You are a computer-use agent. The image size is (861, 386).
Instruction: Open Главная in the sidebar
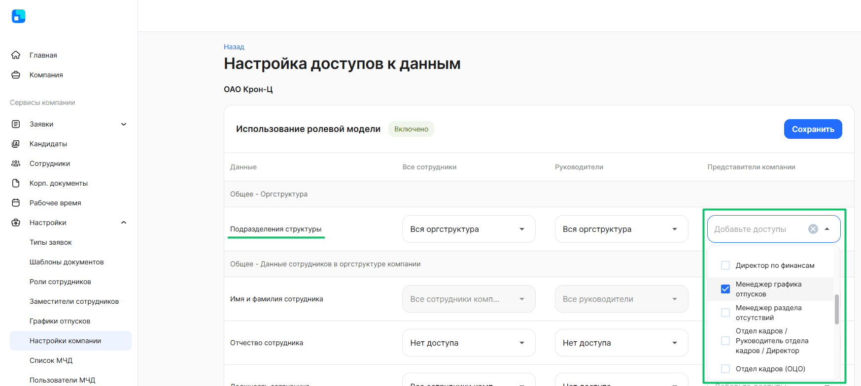pyautogui.click(x=43, y=55)
